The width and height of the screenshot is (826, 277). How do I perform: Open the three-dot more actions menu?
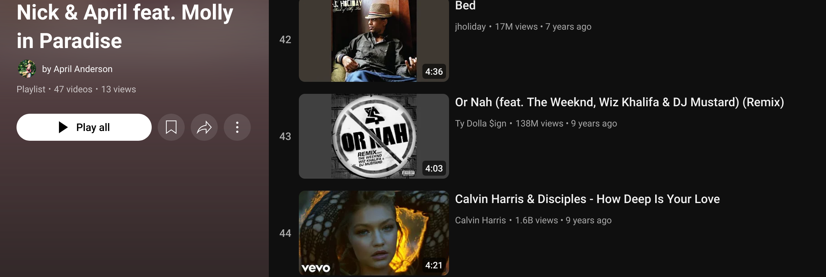[x=237, y=127]
